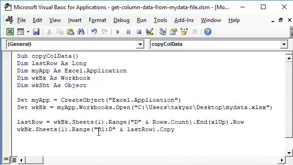Image resolution: width=293 pixels, height=165 pixels.
Task: Click the Copy toolbar icon
Action: click(x=60, y=32)
